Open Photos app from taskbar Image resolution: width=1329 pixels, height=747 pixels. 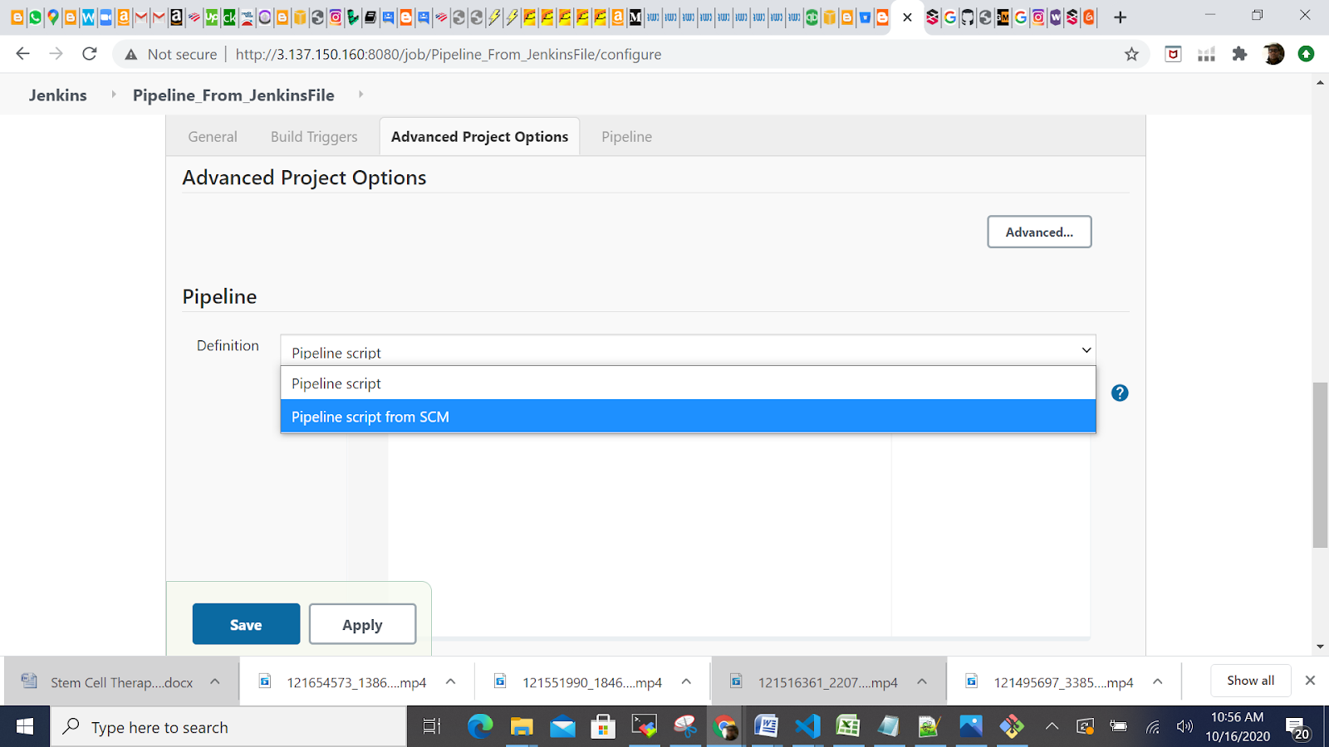970,727
